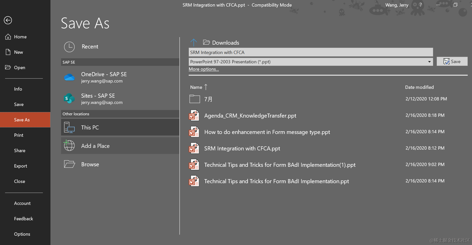Sort by Name column header

(196, 87)
